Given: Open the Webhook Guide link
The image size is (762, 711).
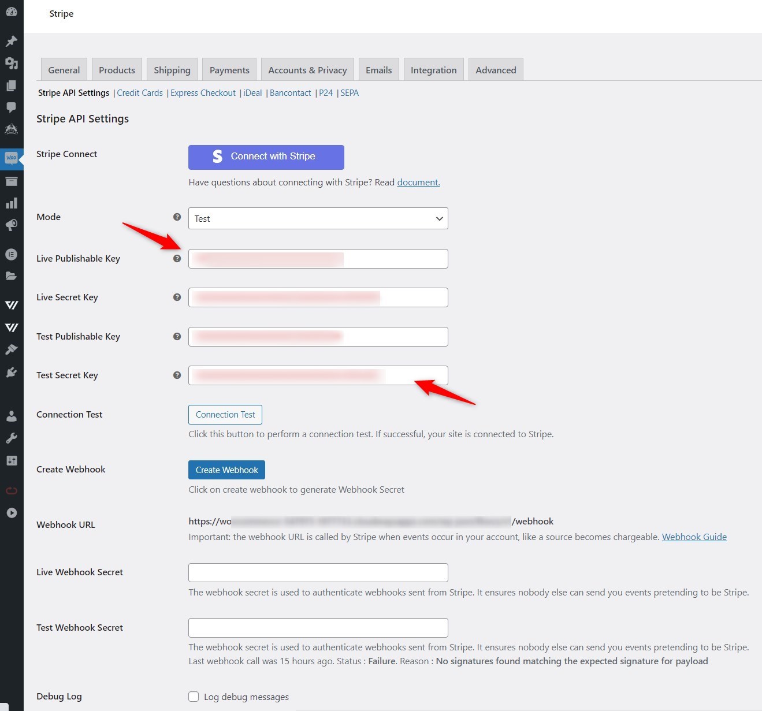Looking at the screenshot, I should click(x=694, y=537).
